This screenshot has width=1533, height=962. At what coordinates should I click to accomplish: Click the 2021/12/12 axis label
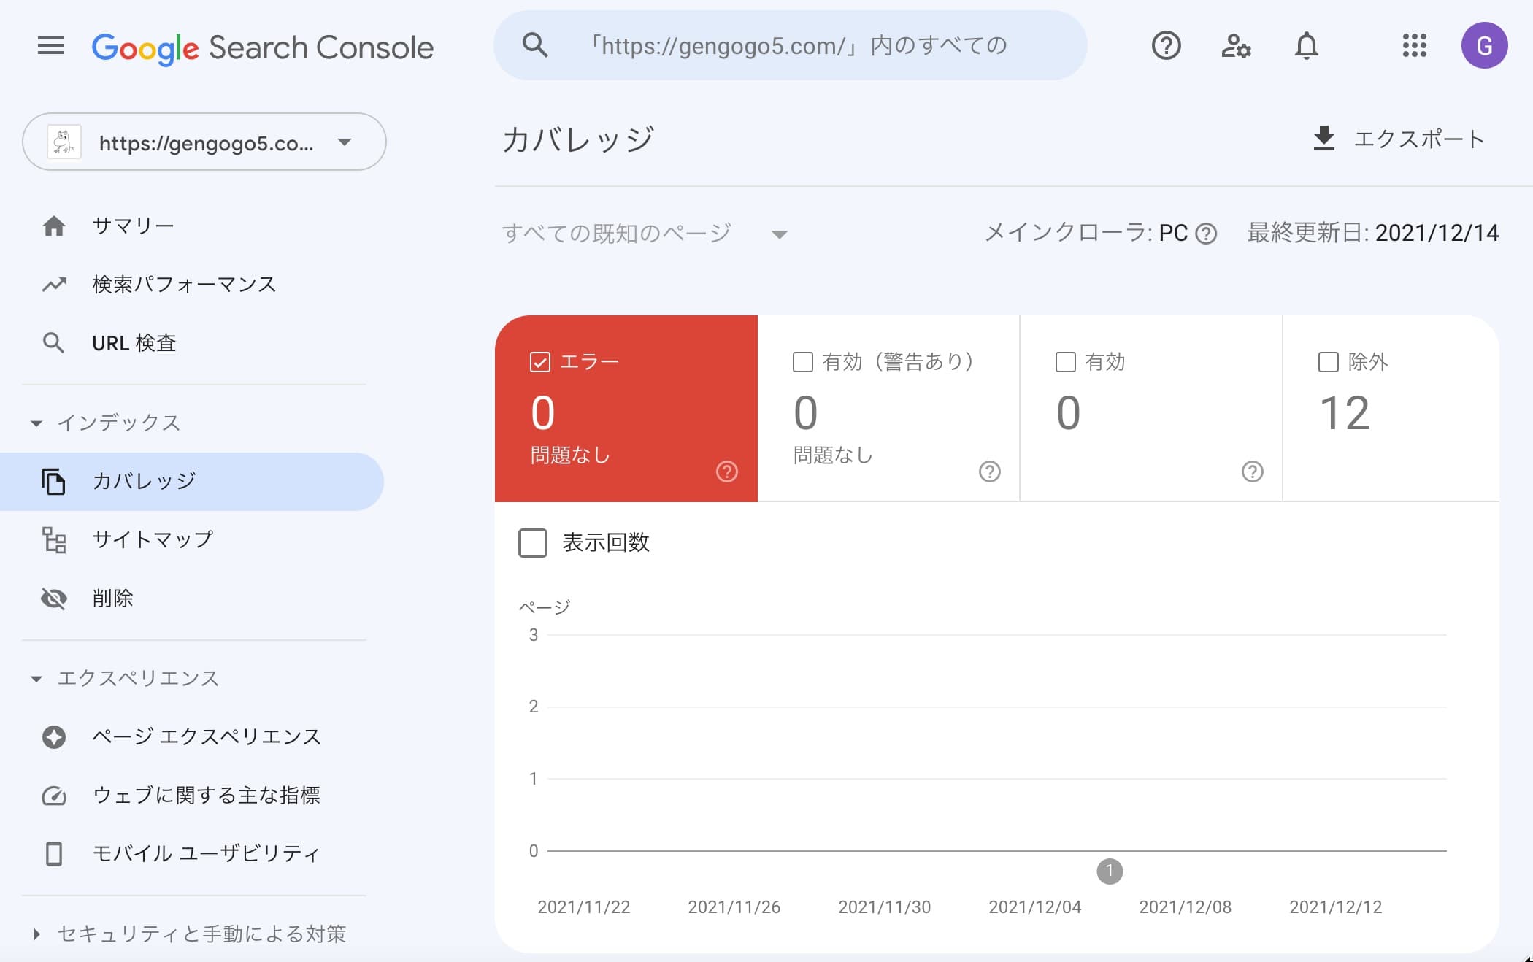[1335, 907]
